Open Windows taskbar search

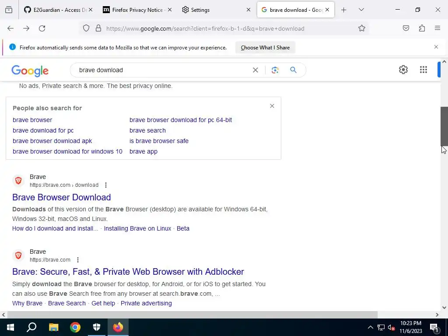[31, 327]
